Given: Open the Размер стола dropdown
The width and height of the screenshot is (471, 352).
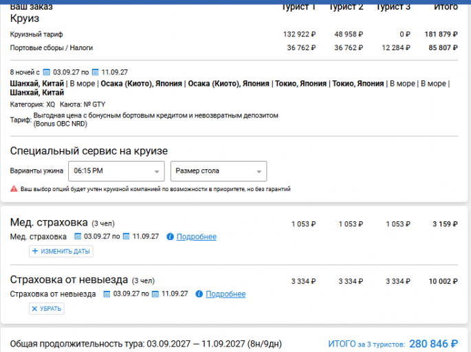Looking at the screenshot, I should tap(219, 171).
